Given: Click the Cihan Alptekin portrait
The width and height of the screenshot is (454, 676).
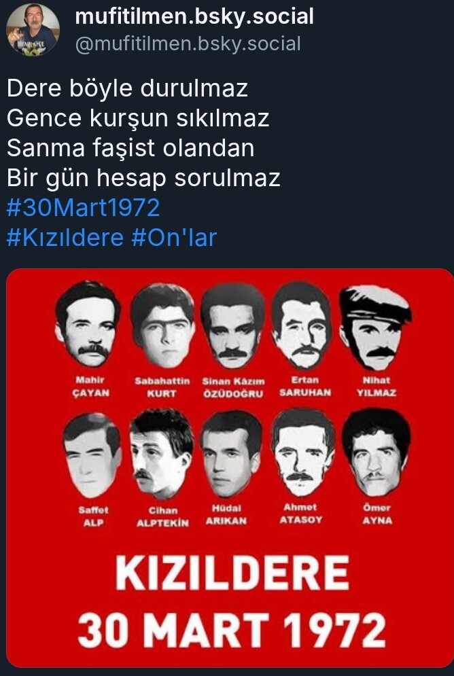Looking at the screenshot, I should (x=161, y=454).
